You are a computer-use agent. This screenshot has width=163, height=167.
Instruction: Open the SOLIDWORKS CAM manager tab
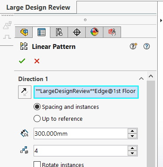tap(112, 32)
